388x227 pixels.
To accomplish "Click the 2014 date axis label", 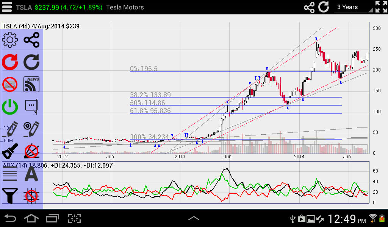I will 299,157.
